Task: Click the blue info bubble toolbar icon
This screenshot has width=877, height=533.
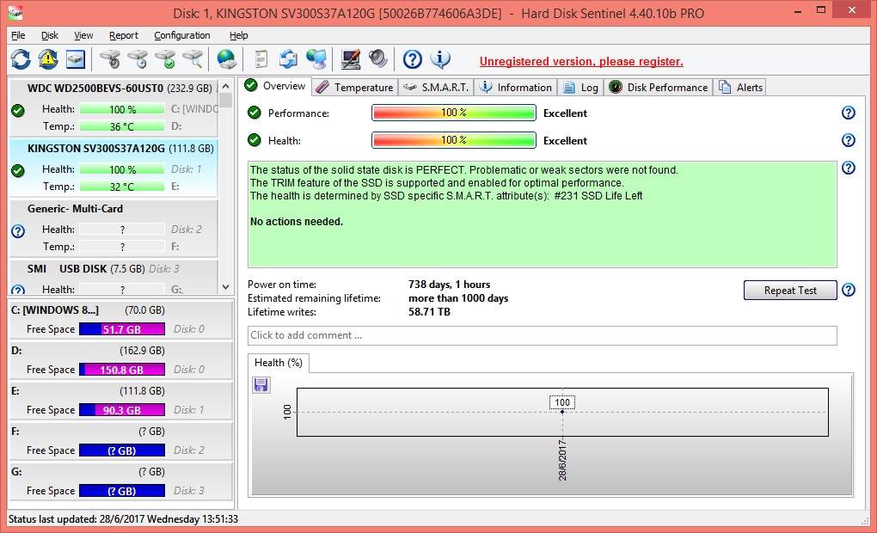Action: pyautogui.click(x=440, y=59)
